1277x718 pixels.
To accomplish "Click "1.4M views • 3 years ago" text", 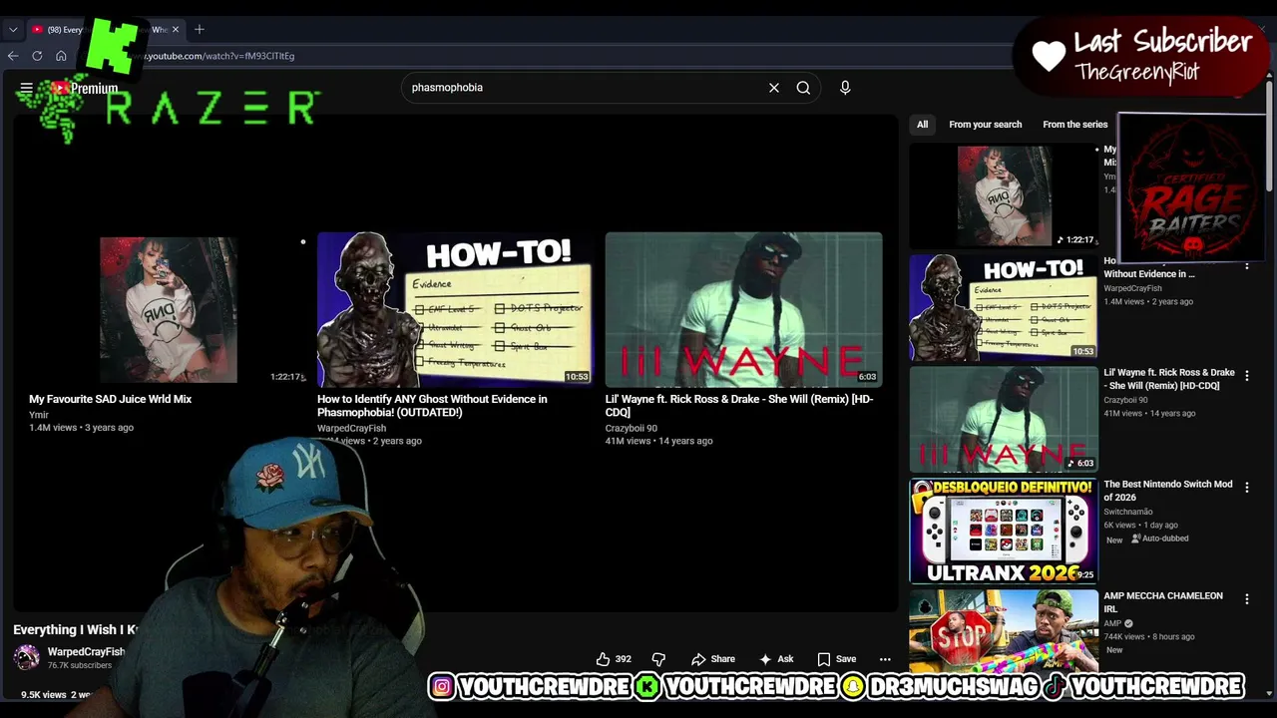I will tap(81, 428).
